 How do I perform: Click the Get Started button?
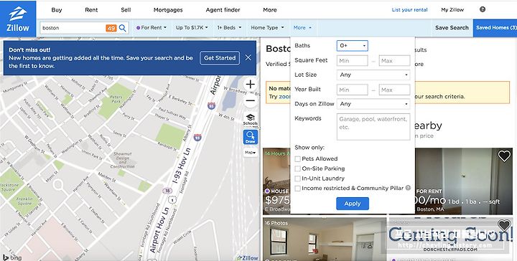tap(220, 58)
